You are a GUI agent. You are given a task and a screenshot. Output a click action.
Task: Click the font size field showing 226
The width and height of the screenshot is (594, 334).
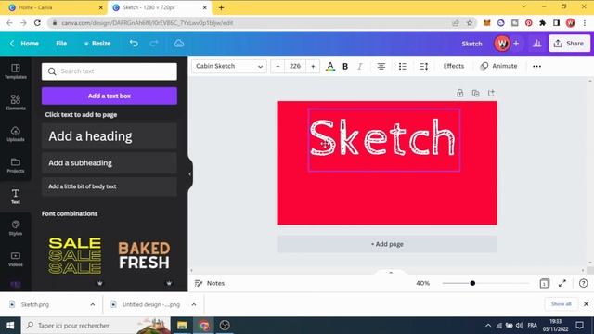tap(295, 66)
